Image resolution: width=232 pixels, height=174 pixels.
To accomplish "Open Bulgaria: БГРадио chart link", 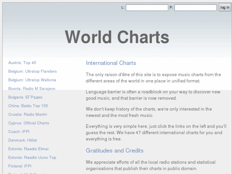I will coord(25,97).
